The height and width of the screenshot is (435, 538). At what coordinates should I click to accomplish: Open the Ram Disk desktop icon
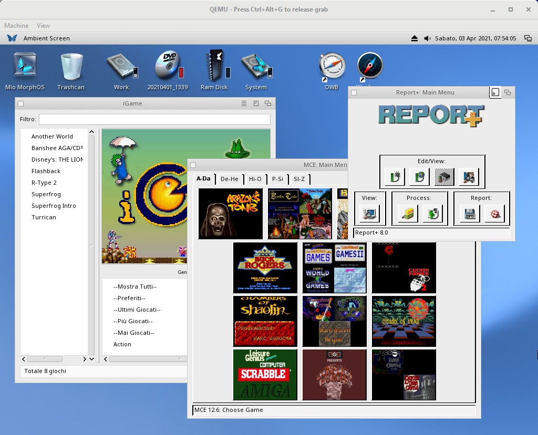(x=214, y=67)
